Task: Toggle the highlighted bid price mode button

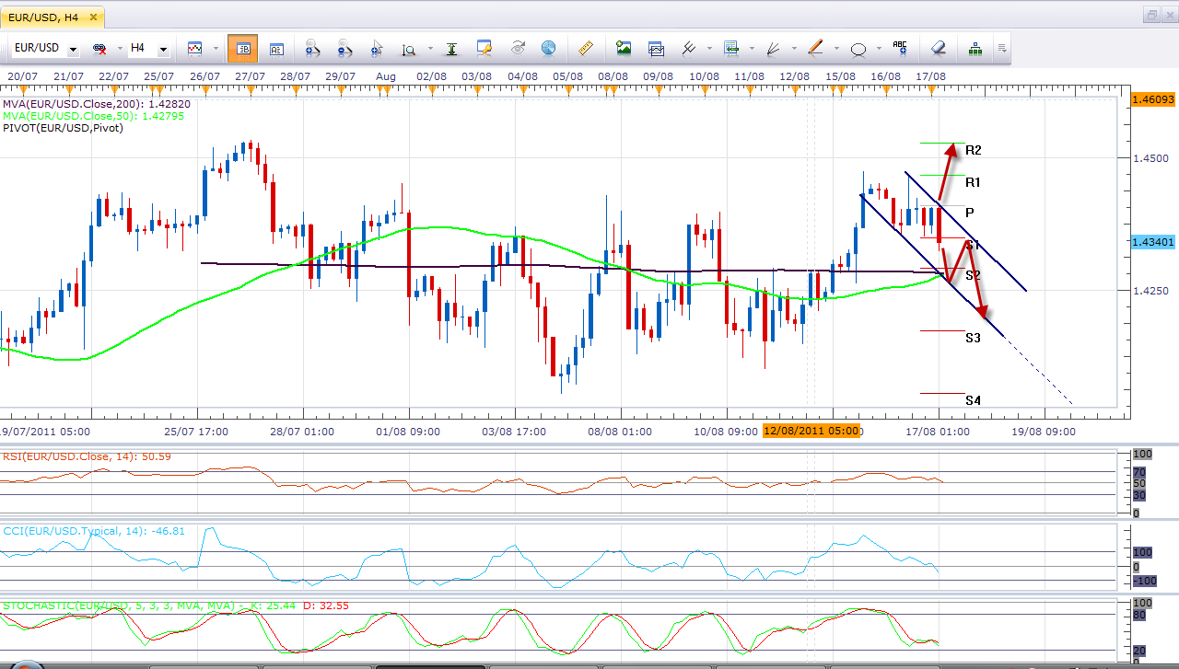Action: click(x=242, y=49)
